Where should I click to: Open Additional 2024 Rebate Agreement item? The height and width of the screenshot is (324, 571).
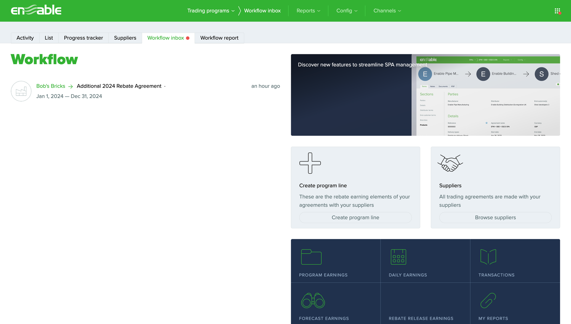click(x=119, y=86)
